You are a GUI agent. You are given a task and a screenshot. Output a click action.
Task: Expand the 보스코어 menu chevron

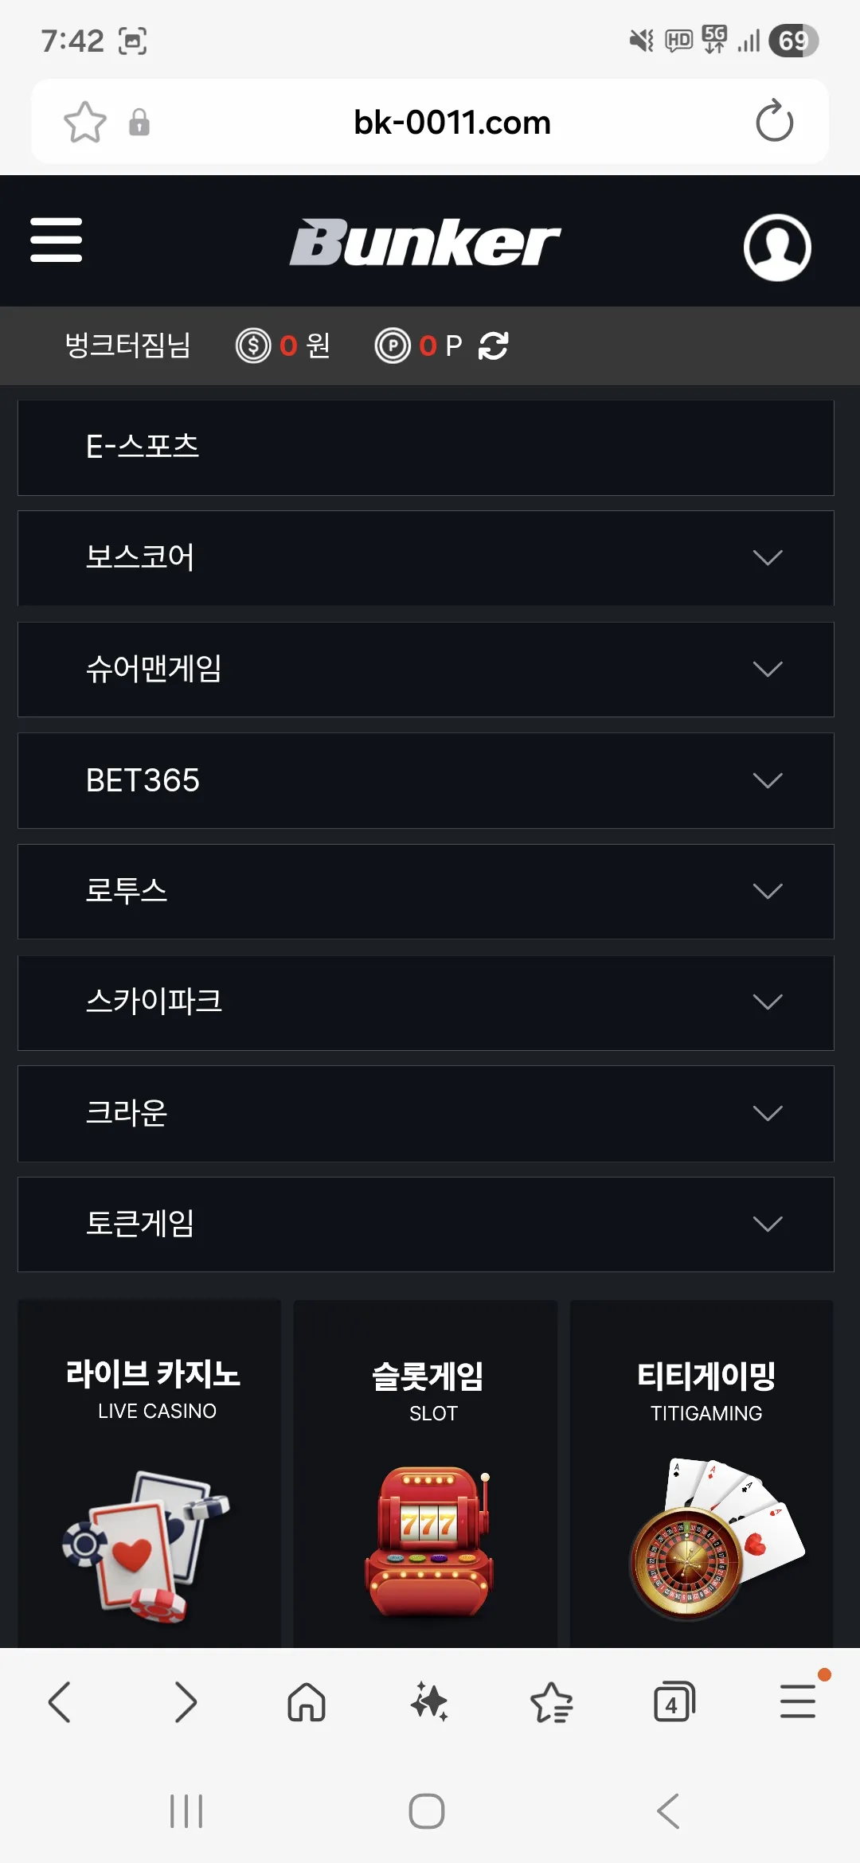[x=768, y=557]
